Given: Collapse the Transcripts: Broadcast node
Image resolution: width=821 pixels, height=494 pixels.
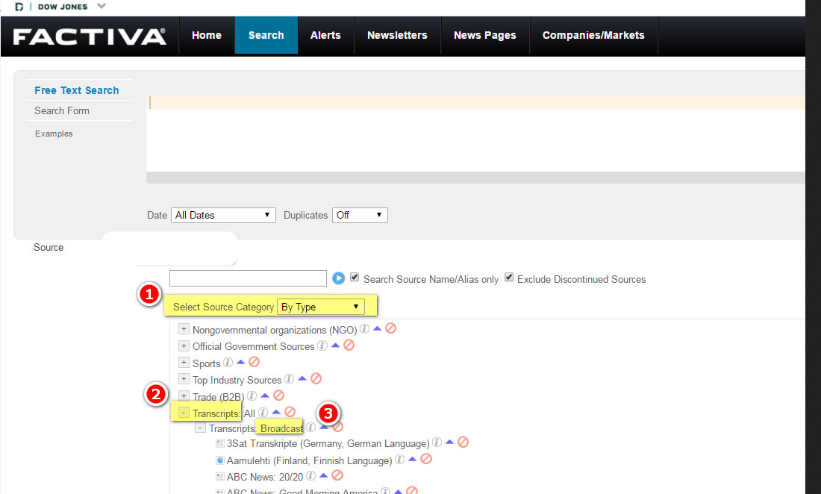Looking at the screenshot, I should [x=200, y=428].
